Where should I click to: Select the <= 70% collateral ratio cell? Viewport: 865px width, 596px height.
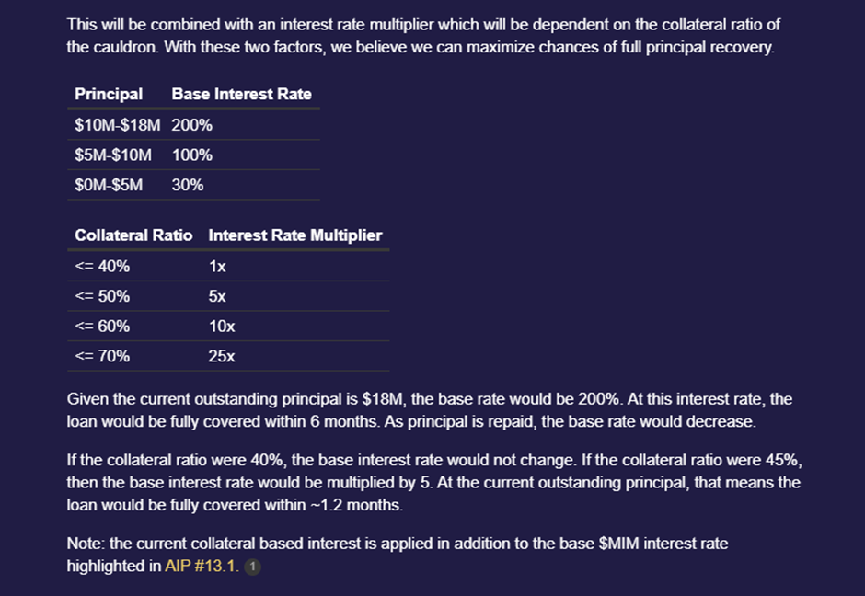pos(102,356)
